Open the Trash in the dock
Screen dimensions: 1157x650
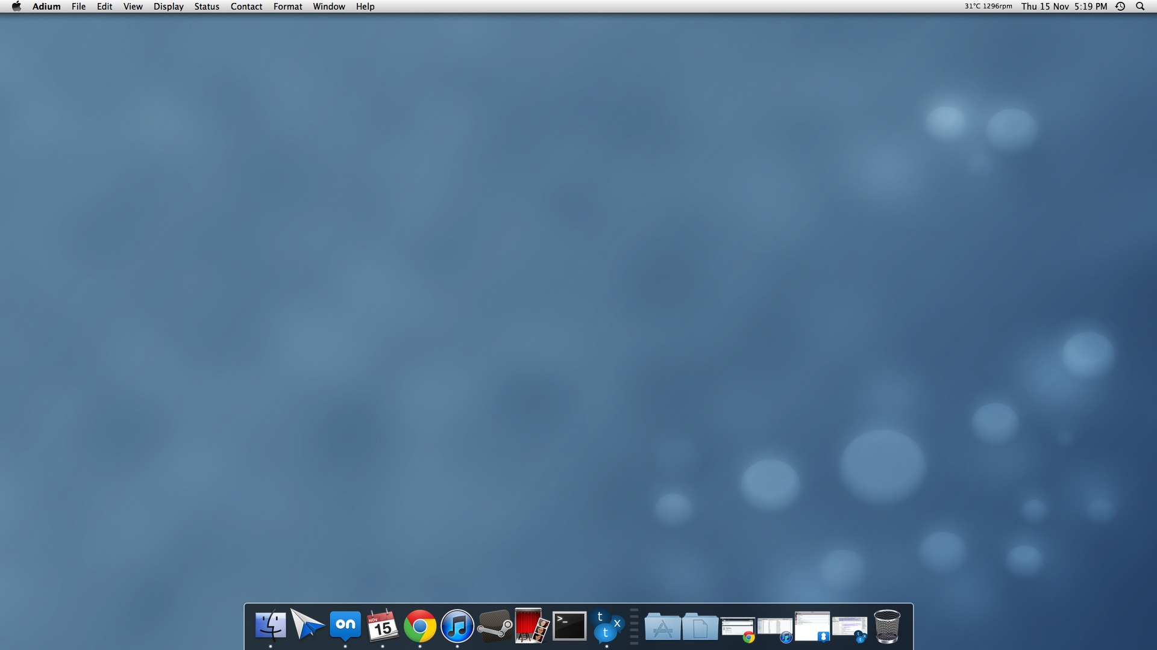pyautogui.click(x=886, y=627)
